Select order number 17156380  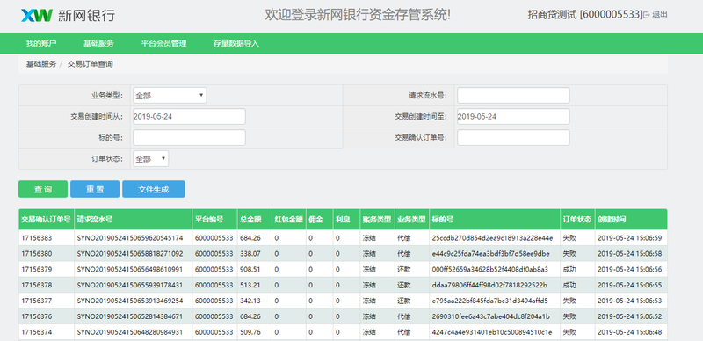pyautogui.click(x=36, y=253)
